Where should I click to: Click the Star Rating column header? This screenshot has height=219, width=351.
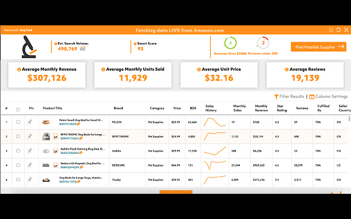[282, 108]
